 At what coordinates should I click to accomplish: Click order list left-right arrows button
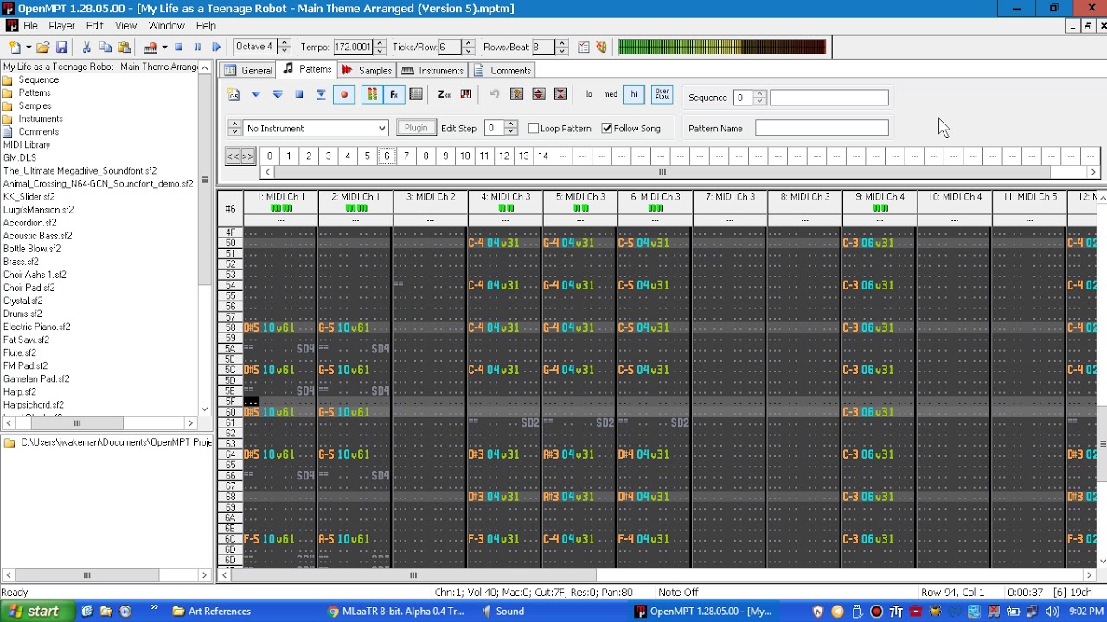click(240, 156)
